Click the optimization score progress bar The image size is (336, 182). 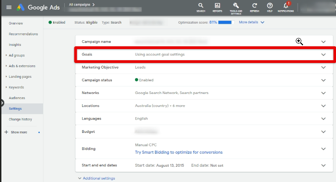click(x=226, y=22)
